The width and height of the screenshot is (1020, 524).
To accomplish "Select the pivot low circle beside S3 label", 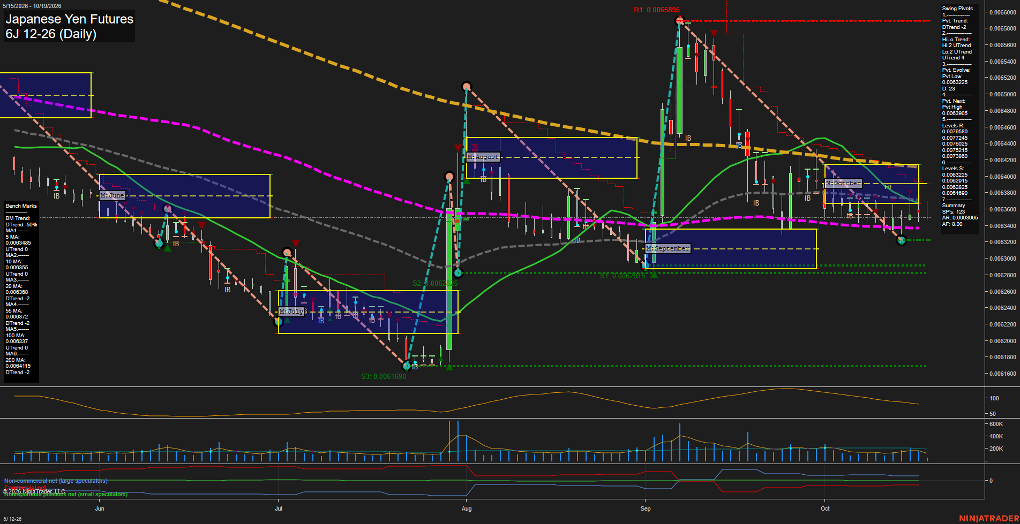I will coord(407,366).
